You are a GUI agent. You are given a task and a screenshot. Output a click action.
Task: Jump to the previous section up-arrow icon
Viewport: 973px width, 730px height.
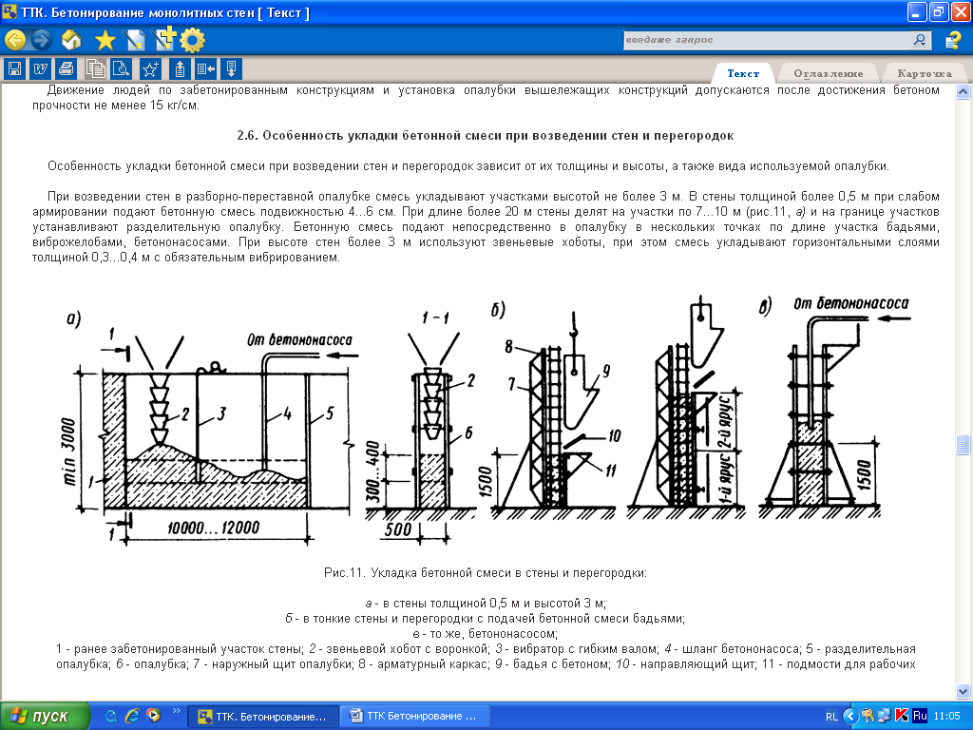[180, 68]
